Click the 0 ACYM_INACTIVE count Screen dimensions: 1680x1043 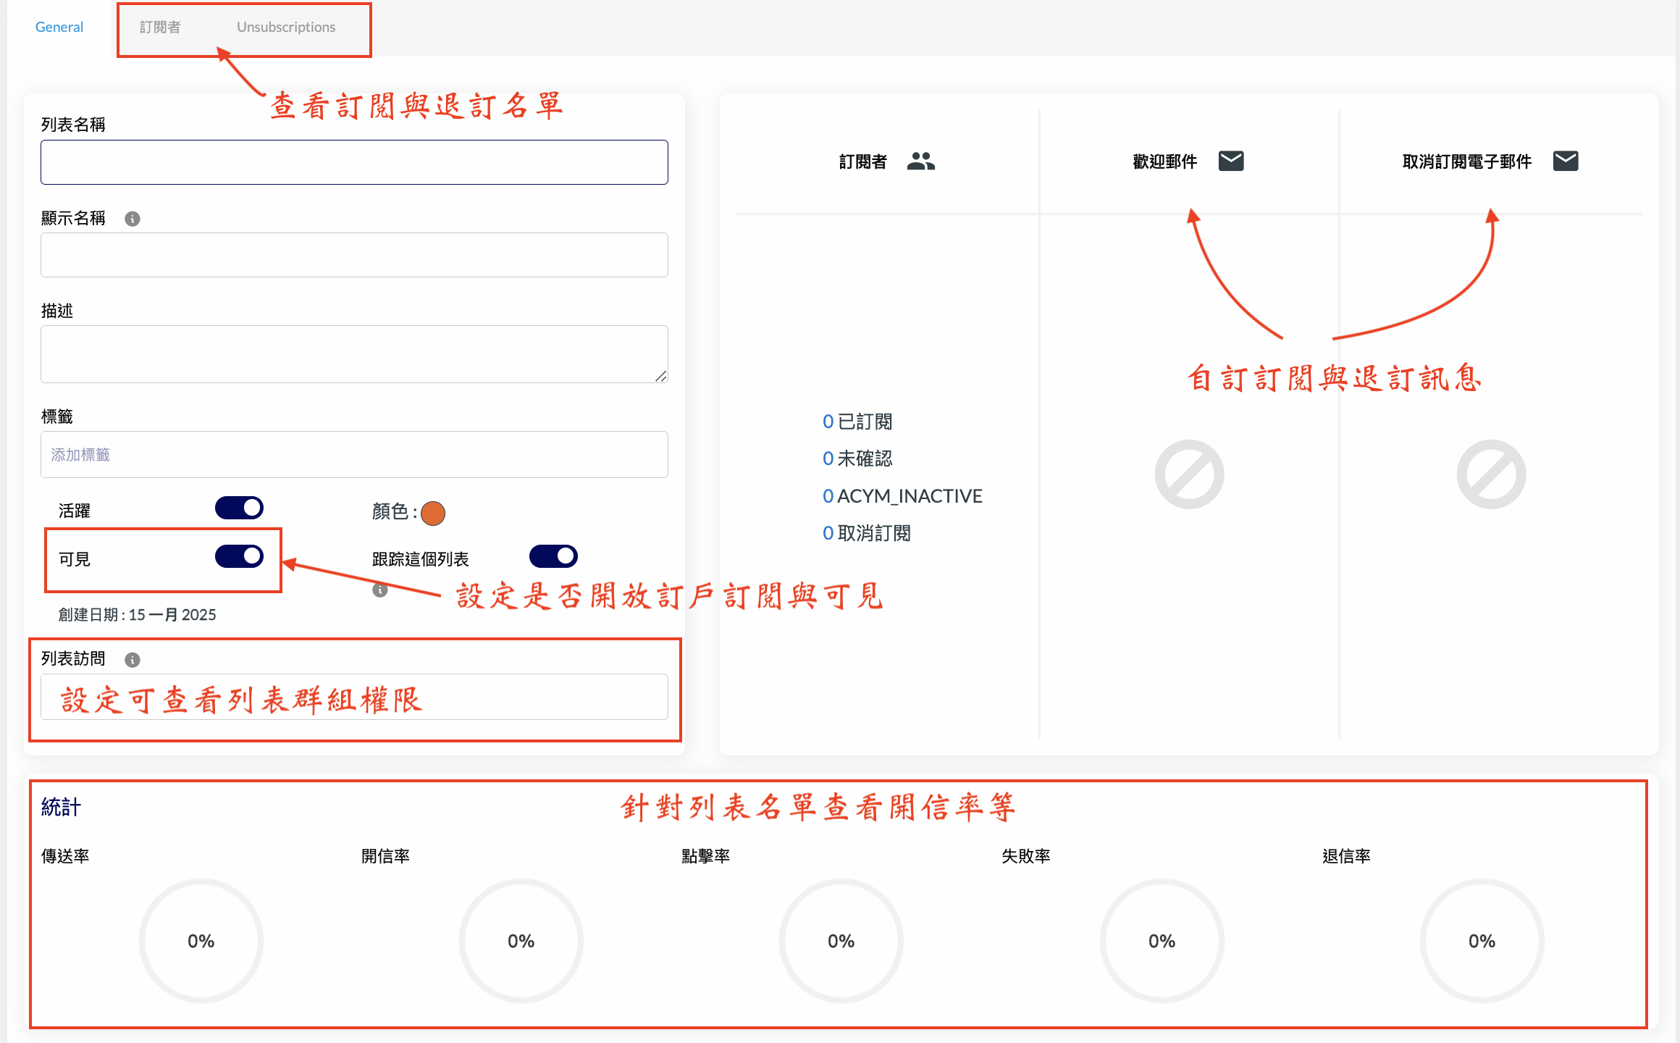(x=902, y=496)
